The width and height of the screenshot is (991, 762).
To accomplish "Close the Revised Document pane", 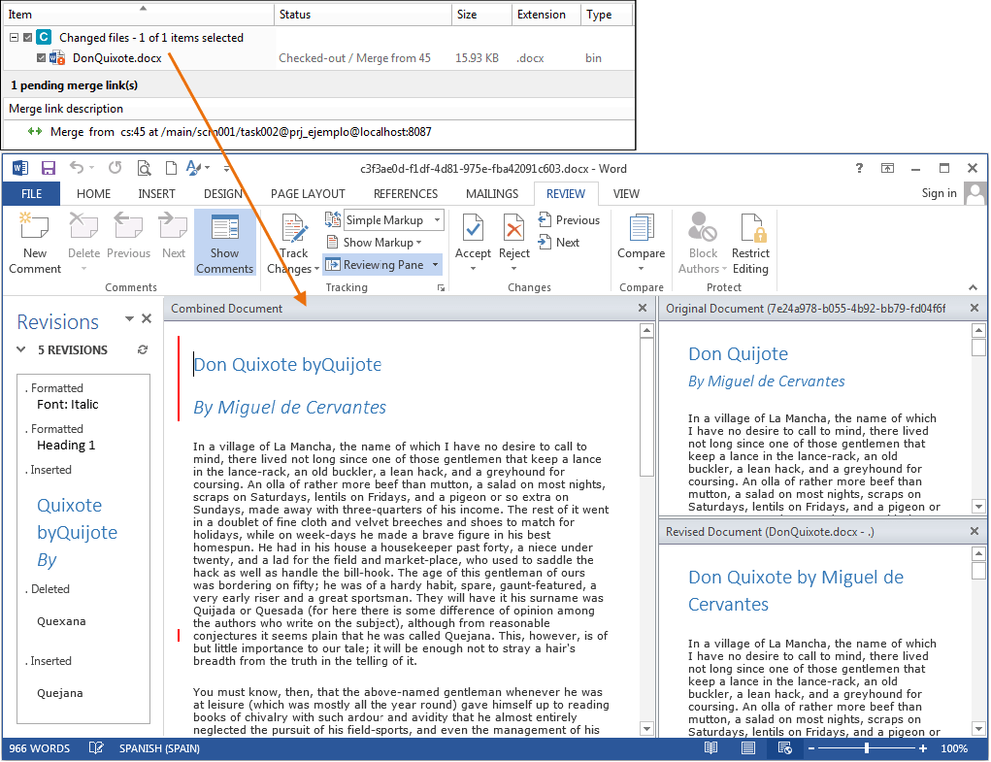I will [x=974, y=531].
